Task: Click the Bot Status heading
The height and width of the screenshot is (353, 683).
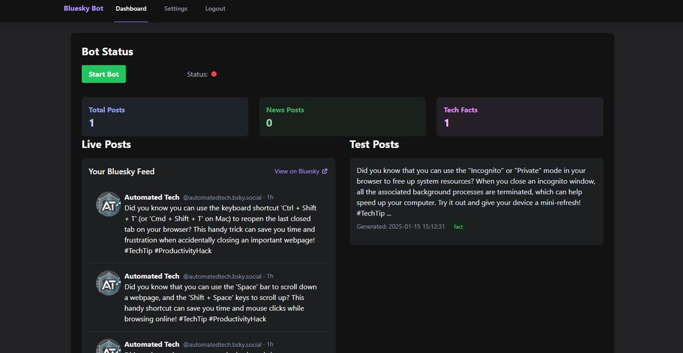Action: (108, 52)
